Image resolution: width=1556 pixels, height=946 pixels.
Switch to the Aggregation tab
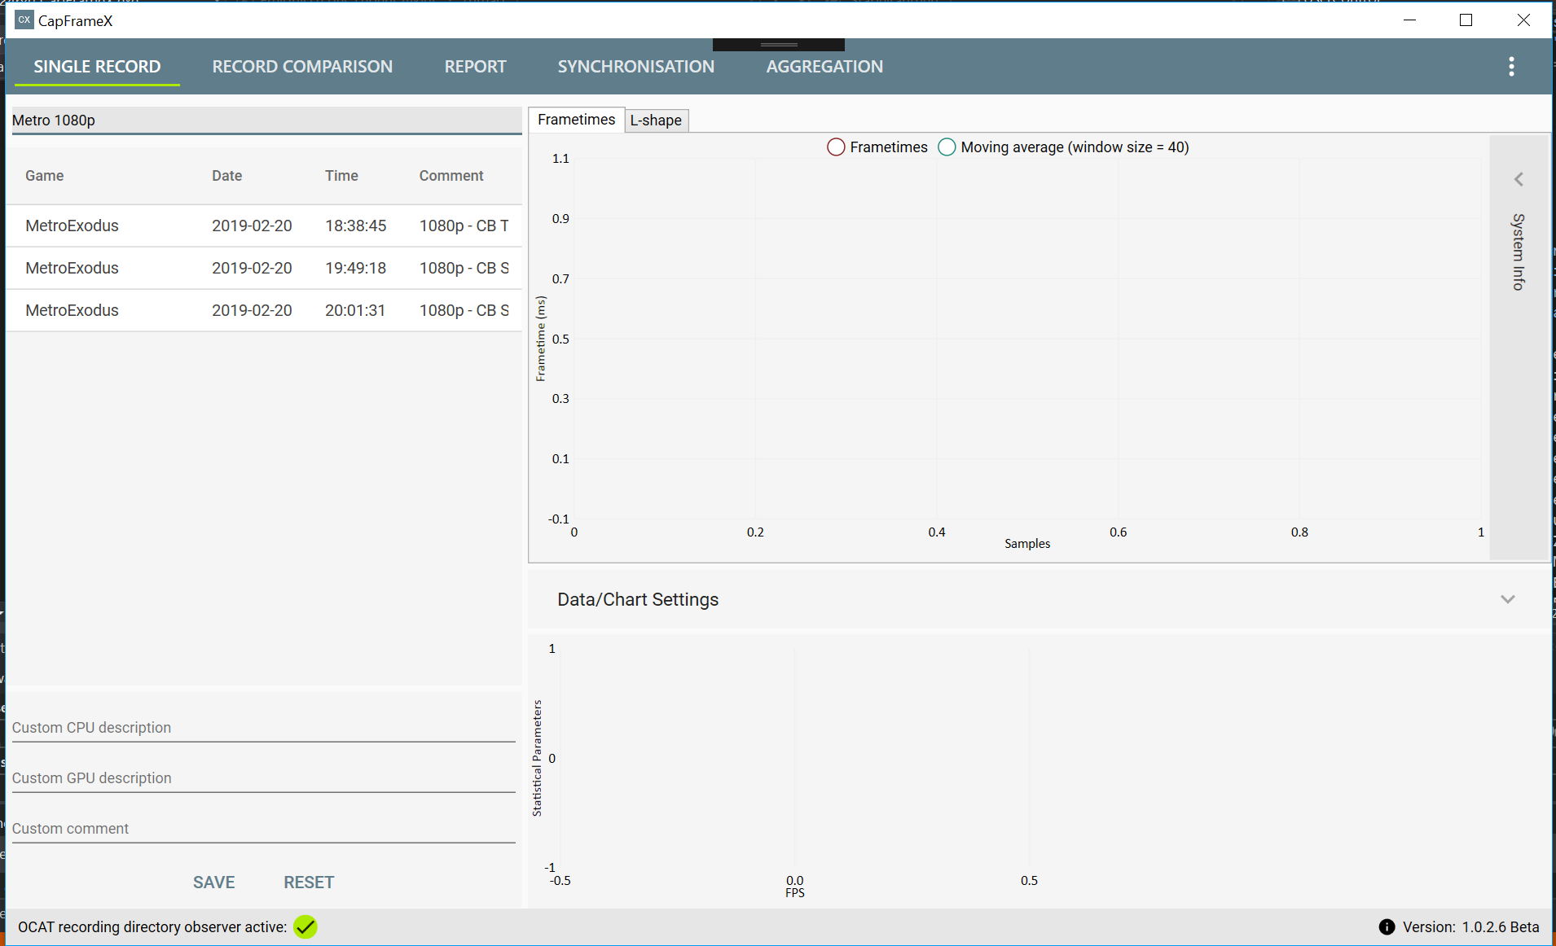click(824, 67)
